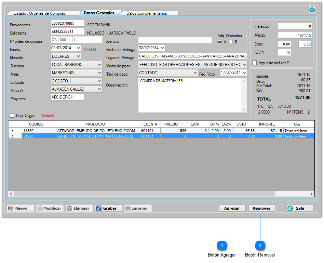Save the order with Grabar button
Viewport: 324px width, 263px height.
click(109, 208)
